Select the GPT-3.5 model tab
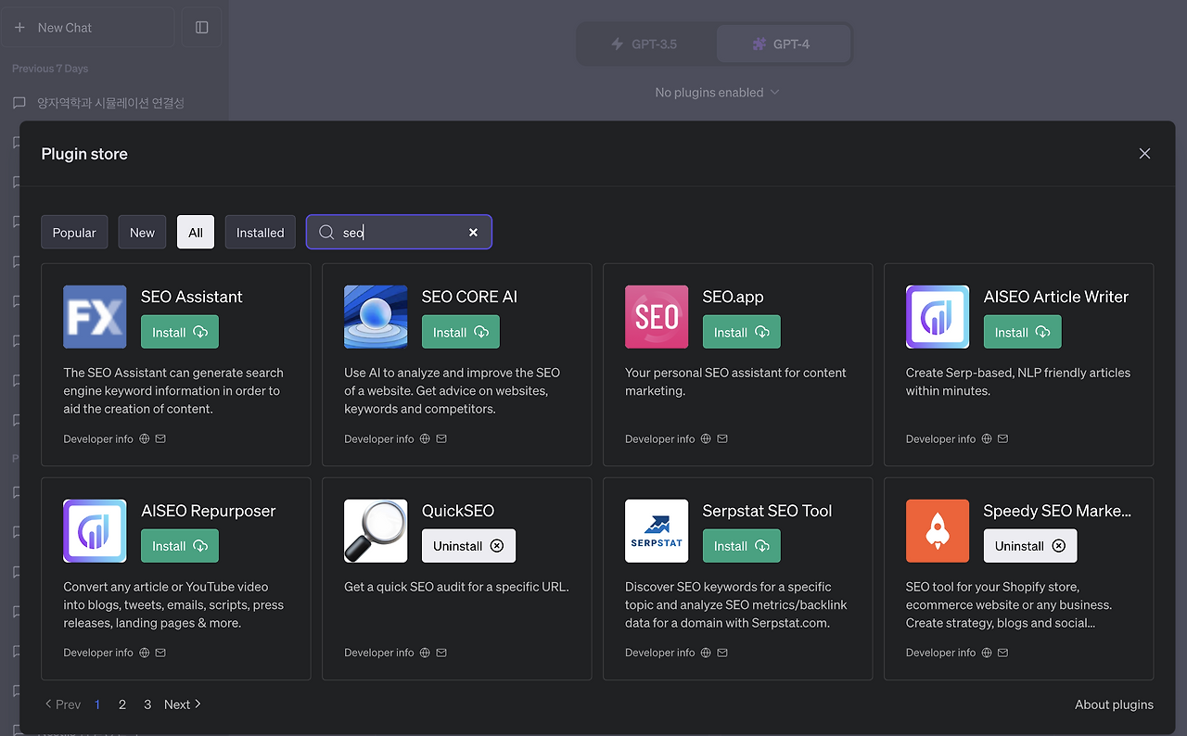Image resolution: width=1187 pixels, height=736 pixels. (645, 44)
